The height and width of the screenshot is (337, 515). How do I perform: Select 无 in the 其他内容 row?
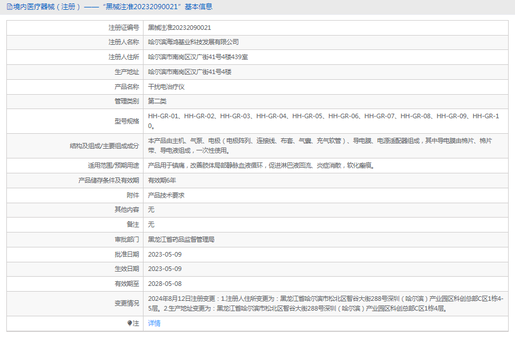(151, 210)
